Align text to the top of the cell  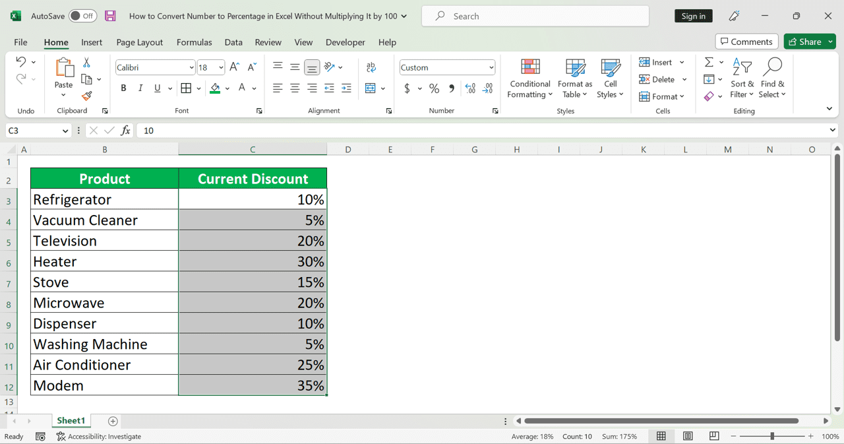(x=278, y=67)
